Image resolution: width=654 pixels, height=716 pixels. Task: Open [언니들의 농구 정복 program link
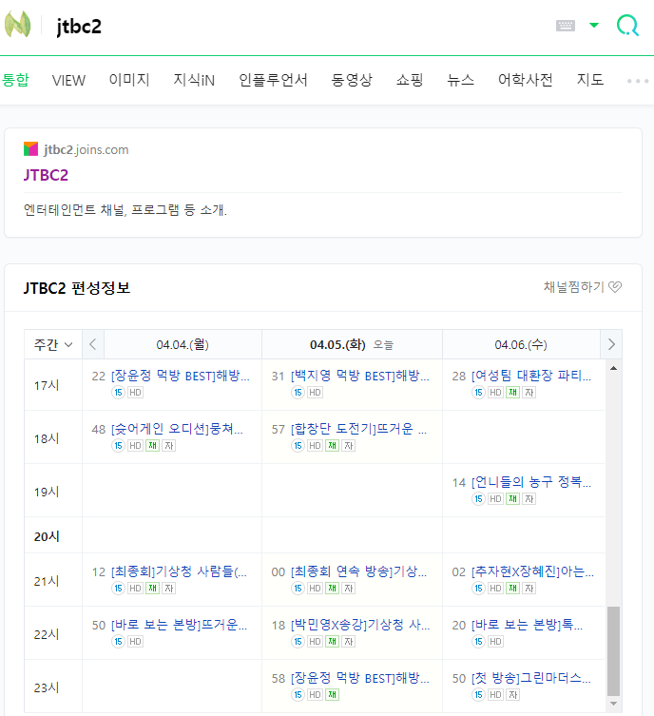pos(531,482)
